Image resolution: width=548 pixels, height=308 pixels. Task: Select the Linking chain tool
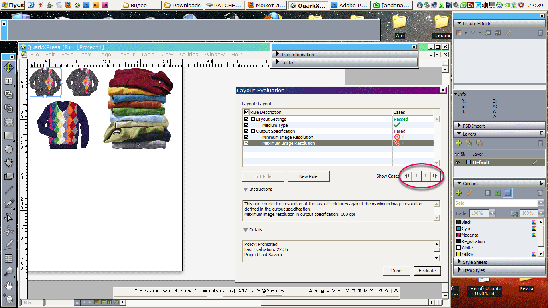click(8, 95)
